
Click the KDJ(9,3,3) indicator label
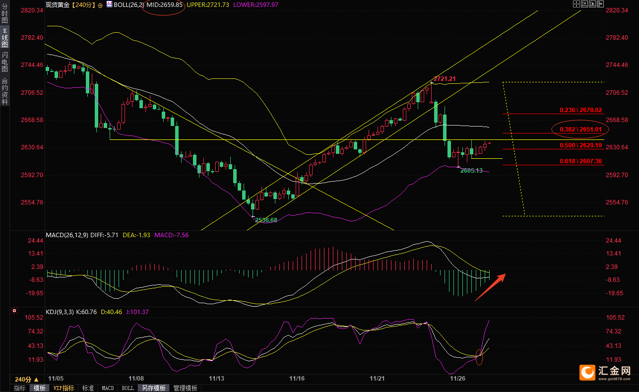pyautogui.click(x=60, y=312)
